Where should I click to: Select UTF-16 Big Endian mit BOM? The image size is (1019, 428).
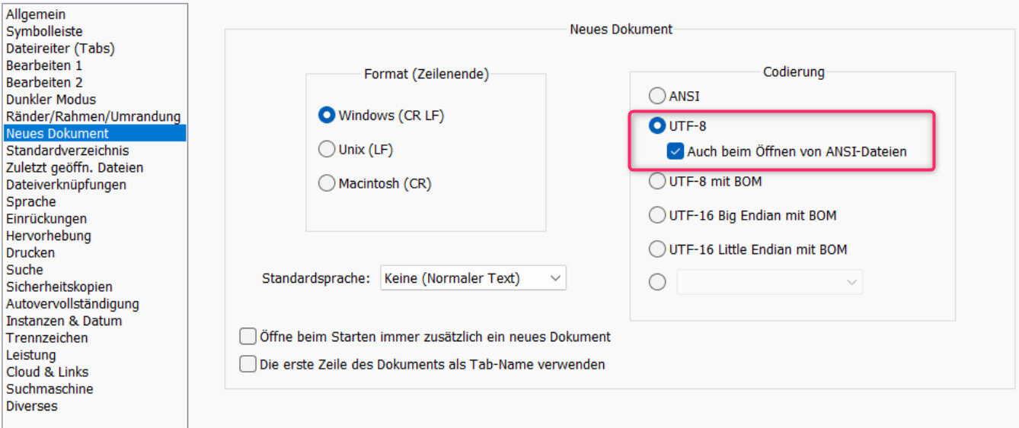point(656,216)
